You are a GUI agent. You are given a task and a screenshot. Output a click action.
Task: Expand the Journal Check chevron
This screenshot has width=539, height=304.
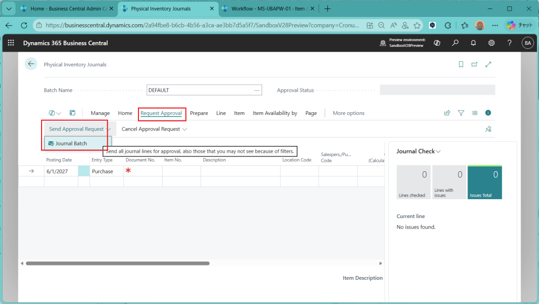[x=438, y=152]
